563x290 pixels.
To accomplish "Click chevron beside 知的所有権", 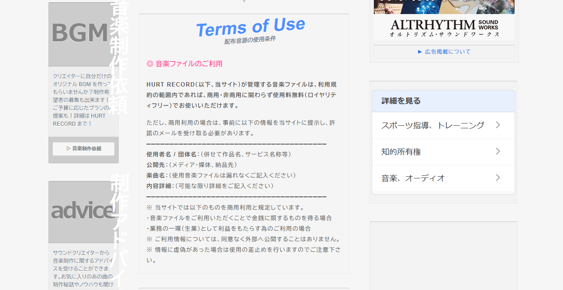I will 498,152.
